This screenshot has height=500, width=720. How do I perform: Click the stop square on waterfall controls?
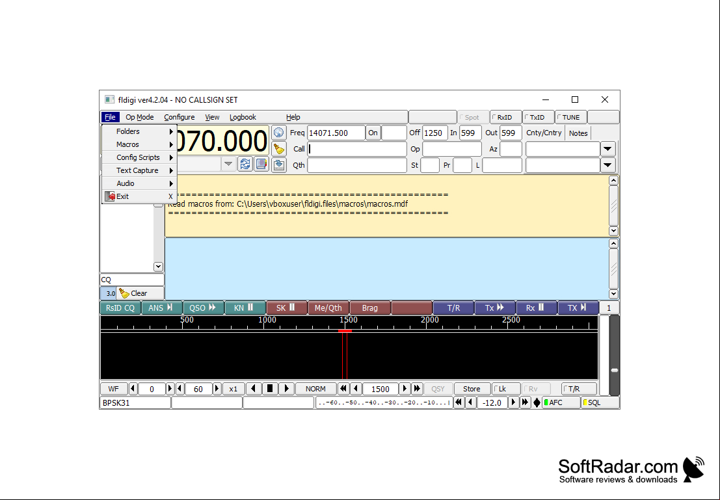(x=270, y=388)
